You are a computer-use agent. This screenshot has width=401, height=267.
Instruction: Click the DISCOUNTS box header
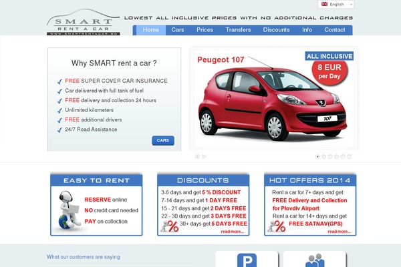tap(203, 180)
